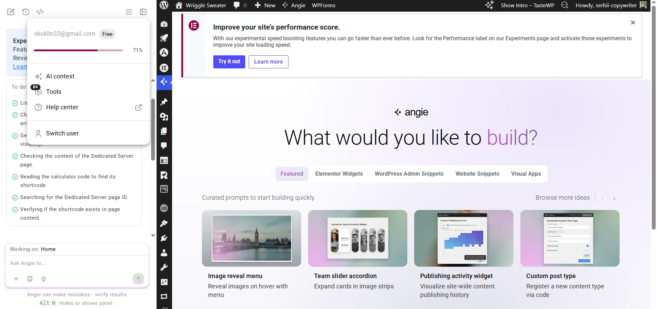Open the Angie sparkle icon in sidebar
This screenshot has height=309, width=657.
tap(164, 82)
